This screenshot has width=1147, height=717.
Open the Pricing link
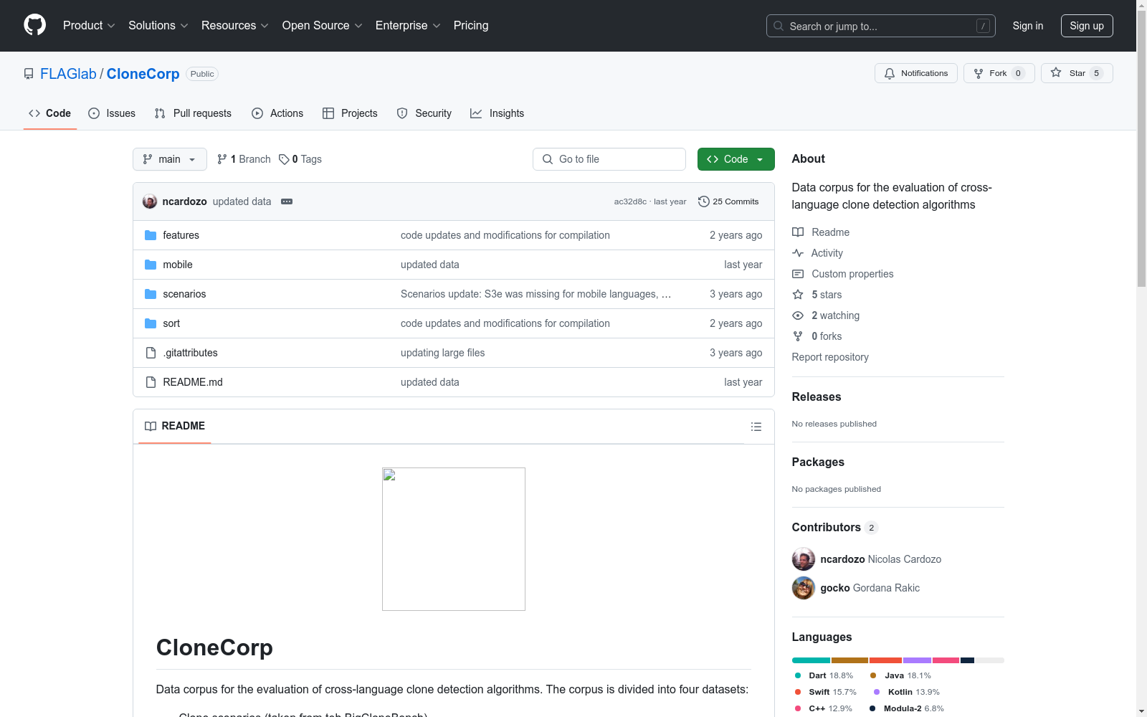coord(471,26)
